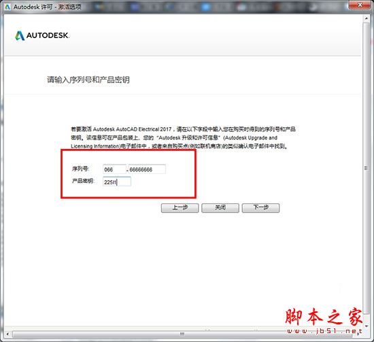The image size is (374, 342).
Task: Click the text Autodesk AutoCAD Electrical 2017
Action: click(x=132, y=129)
